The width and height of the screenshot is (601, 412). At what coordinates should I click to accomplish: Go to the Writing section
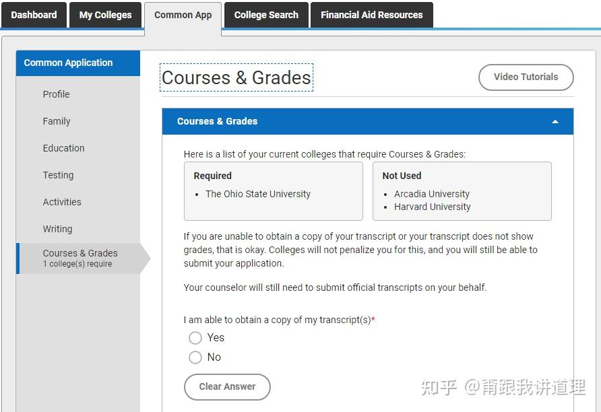point(57,229)
